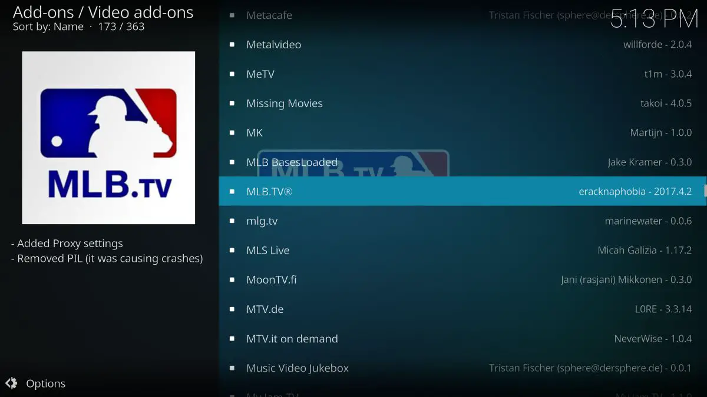Click the 173 / 363 item counter
This screenshot has width=707, height=397.
pyautogui.click(x=121, y=26)
